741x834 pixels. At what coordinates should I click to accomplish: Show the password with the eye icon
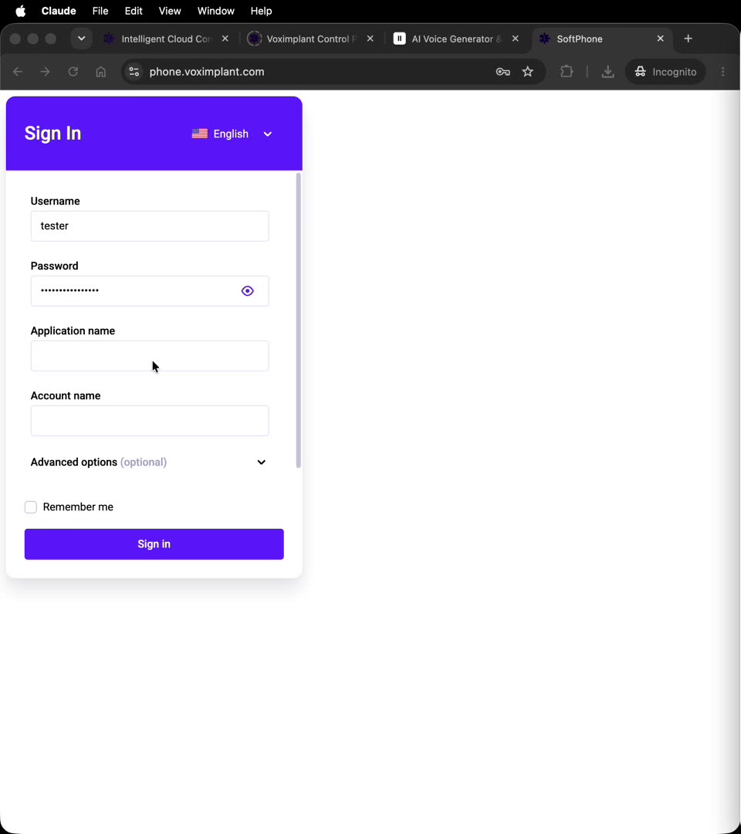click(x=247, y=291)
